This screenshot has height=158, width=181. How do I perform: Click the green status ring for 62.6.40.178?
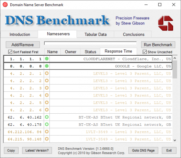click(47, 124)
